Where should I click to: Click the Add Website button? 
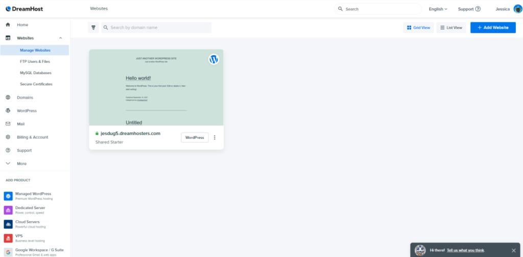(493, 28)
